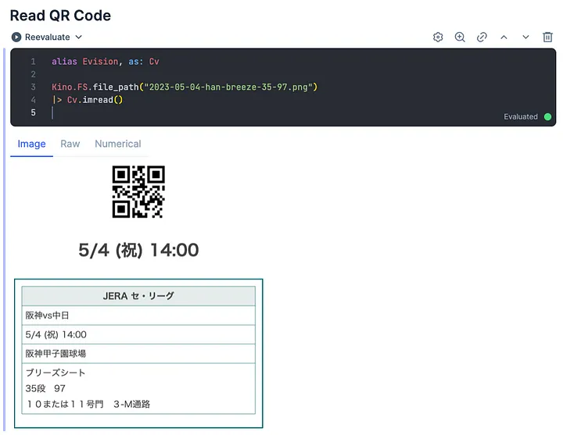Move cell up with up chevron
Screen dimensions: 563x435
[504, 37]
